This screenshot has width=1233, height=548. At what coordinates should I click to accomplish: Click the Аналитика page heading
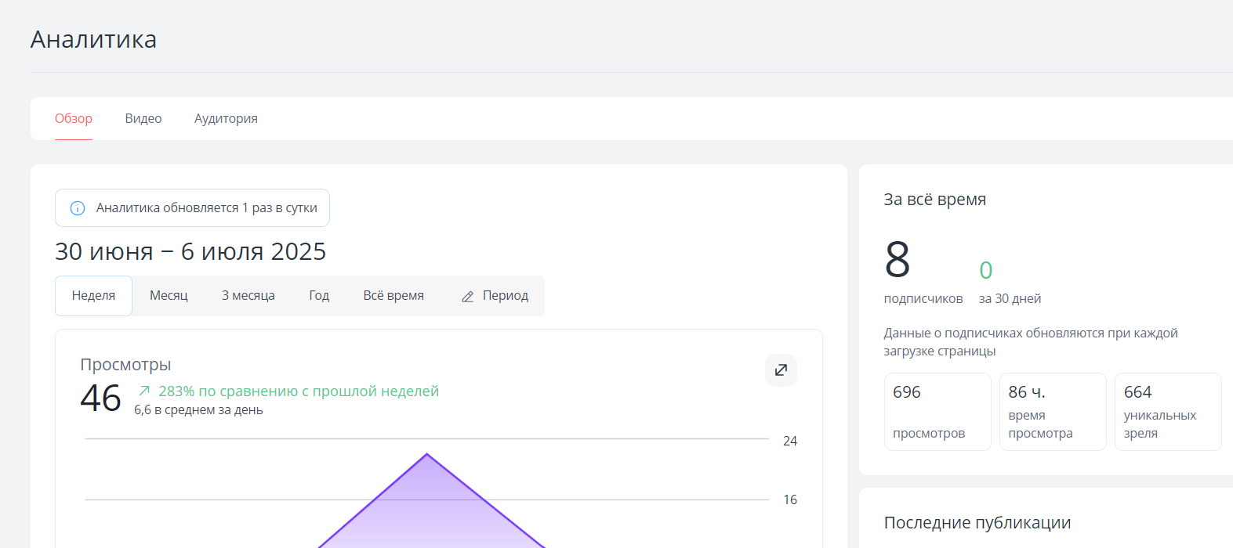(x=93, y=39)
